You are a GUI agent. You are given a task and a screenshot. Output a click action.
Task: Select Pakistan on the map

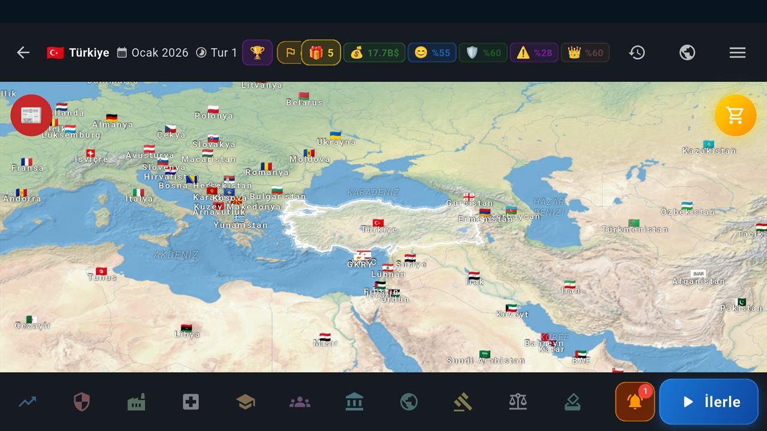tap(742, 305)
